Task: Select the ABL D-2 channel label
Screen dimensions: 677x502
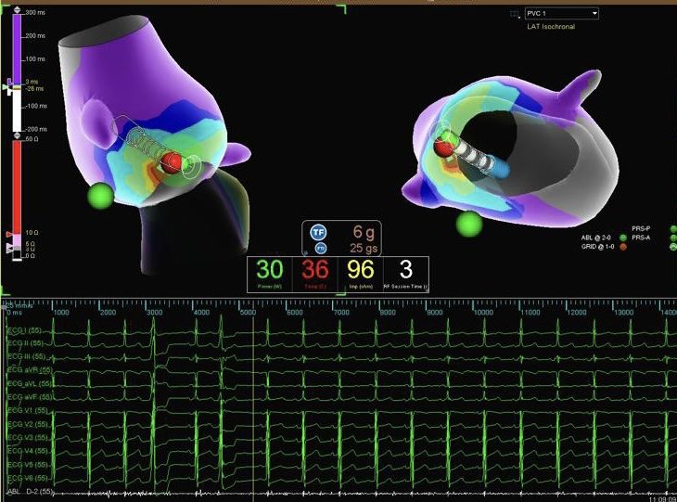Action: [x=30, y=492]
